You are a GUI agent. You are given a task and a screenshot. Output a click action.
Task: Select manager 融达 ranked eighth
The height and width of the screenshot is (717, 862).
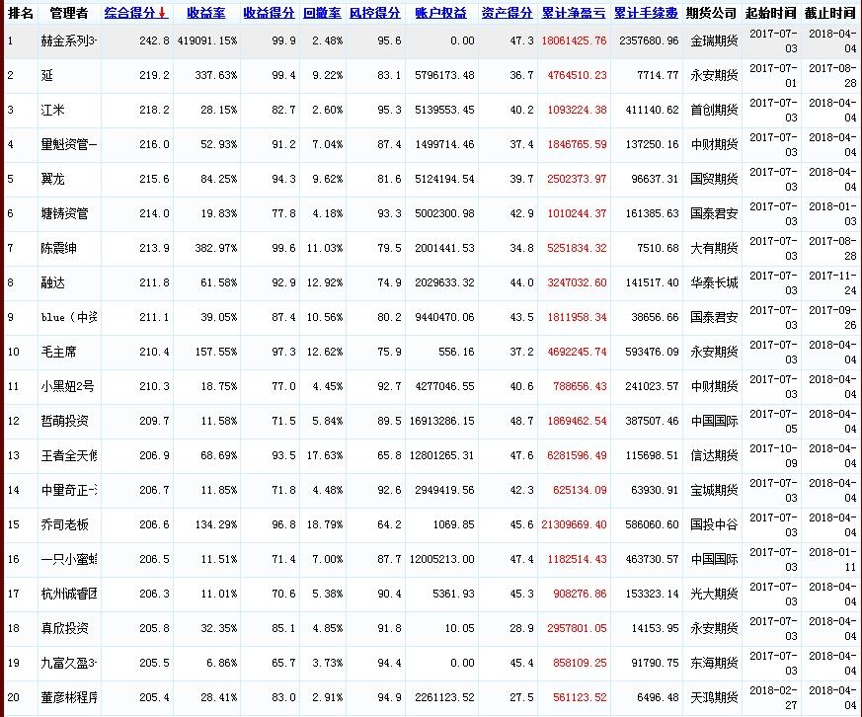click(53, 282)
